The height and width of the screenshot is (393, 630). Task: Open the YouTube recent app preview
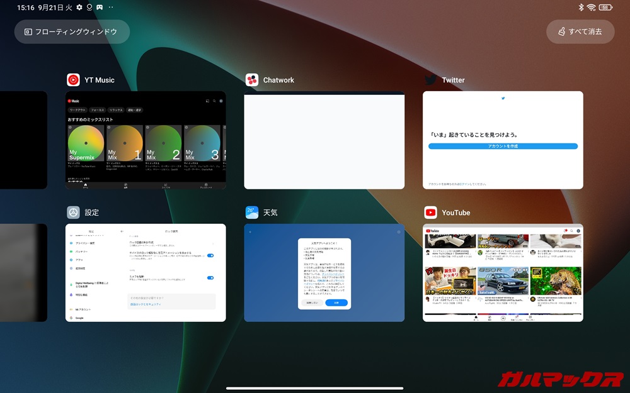coord(503,272)
